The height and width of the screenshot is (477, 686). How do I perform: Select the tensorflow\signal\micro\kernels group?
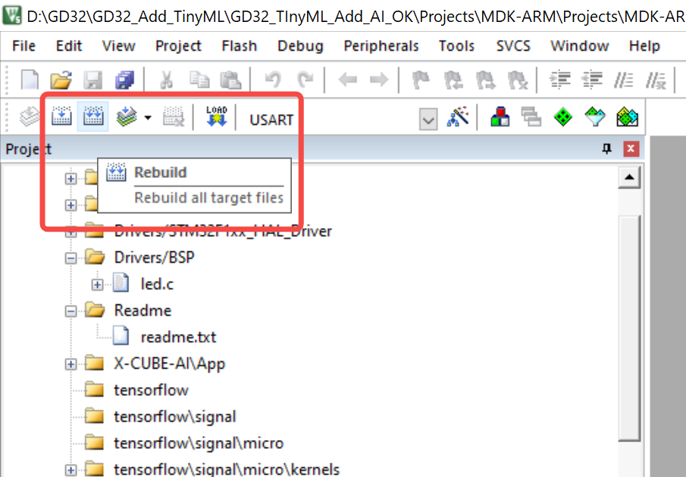click(x=227, y=469)
